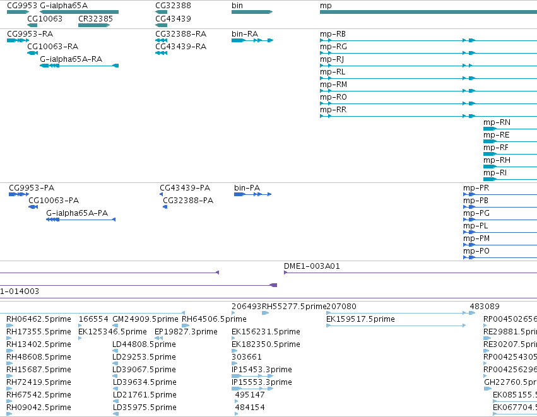Viewport: 537px width, 417px height.
Task: Select the CG9953 gene bar
Action: click(18, 12)
